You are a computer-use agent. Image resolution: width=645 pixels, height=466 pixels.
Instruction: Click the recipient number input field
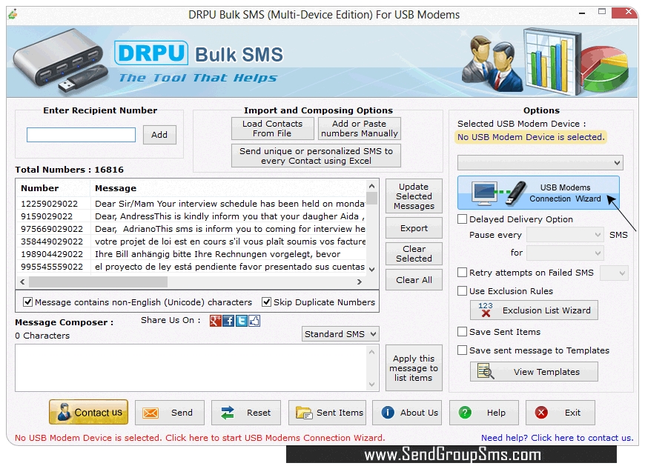click(81, 135)
